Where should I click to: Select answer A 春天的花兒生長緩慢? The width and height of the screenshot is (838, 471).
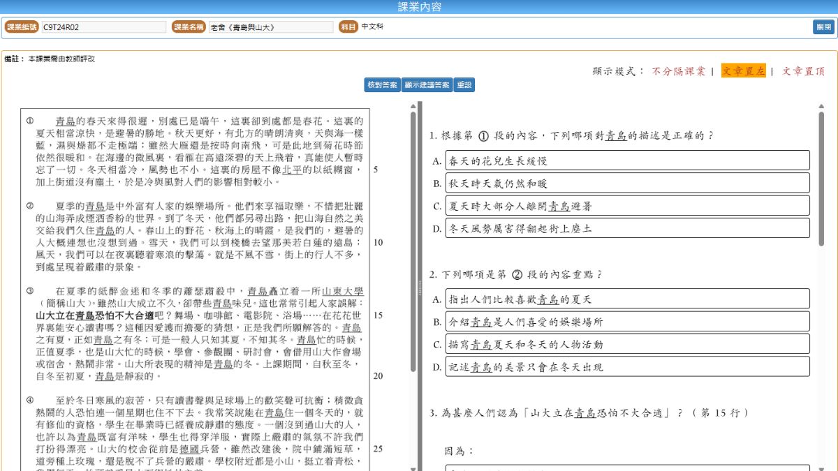tap(627, 160)
